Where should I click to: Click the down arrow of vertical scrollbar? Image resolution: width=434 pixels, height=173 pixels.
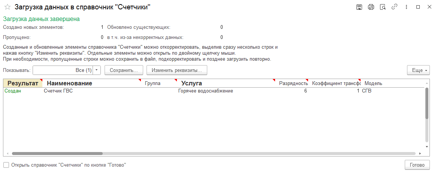427,147
